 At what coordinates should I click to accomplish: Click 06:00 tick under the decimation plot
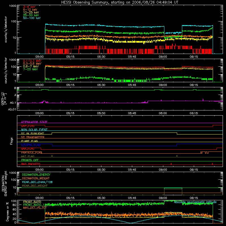[x=163, y=198]
